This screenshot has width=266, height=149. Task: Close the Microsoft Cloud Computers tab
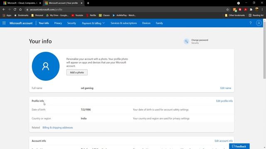40,3
